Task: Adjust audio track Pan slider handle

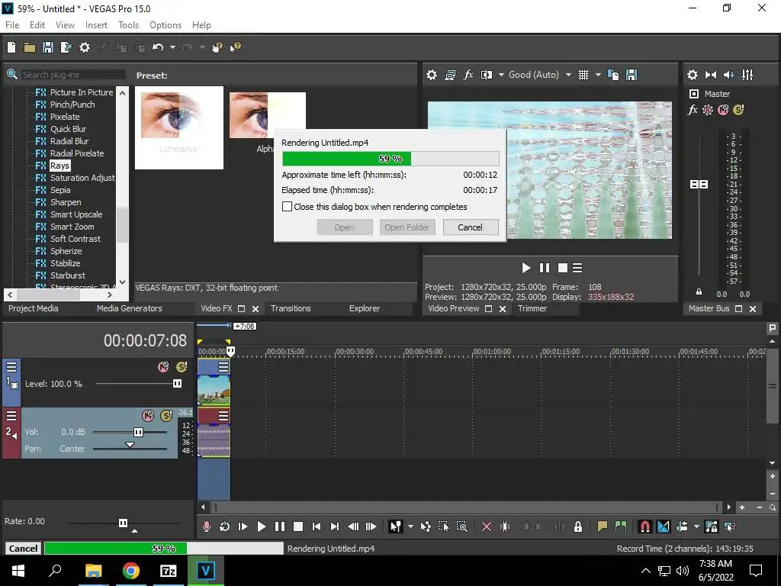Action: [130, 445]
